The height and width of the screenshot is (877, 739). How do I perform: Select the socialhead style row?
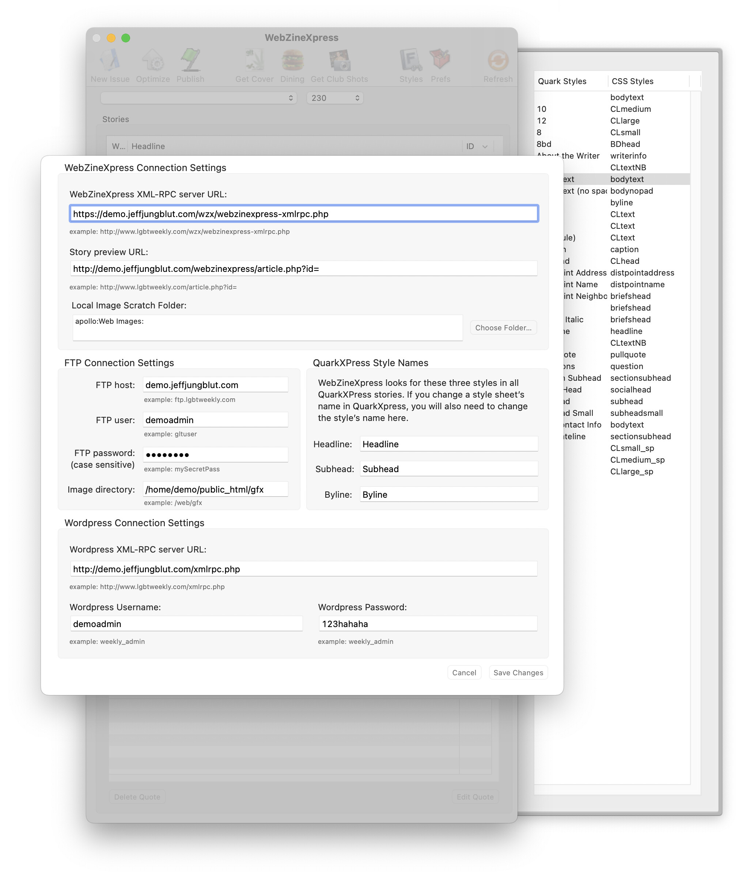point(627,390)
